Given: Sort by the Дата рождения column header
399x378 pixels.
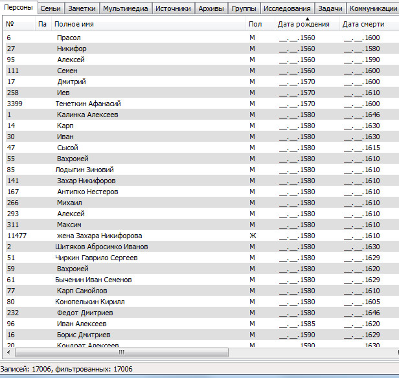Looking at the screenshot, I should [x=307, y=24].
